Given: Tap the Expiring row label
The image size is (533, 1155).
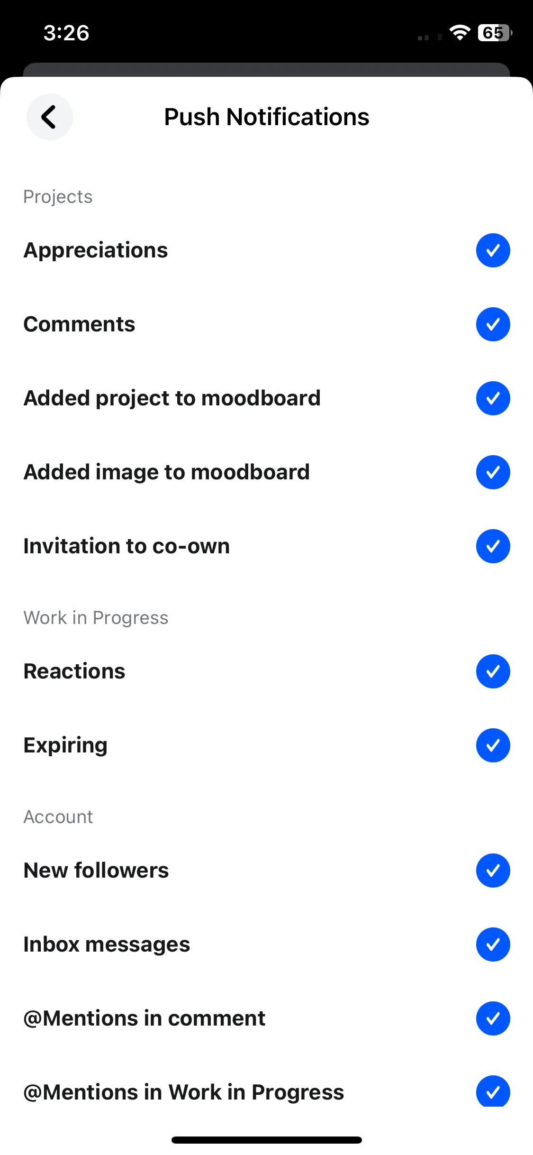Looking at the screenshot, I should pyautogui.click(x=66, y=746).
